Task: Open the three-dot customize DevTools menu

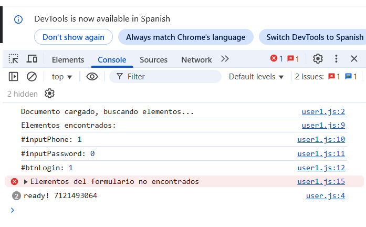Action: 337,59
